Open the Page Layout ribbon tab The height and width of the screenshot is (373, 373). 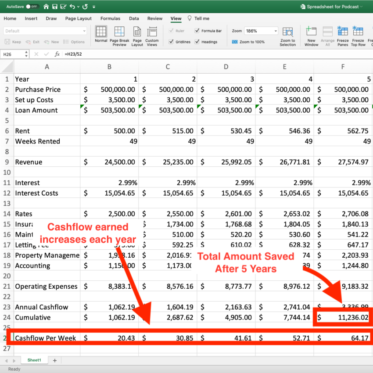coord(78,18)
